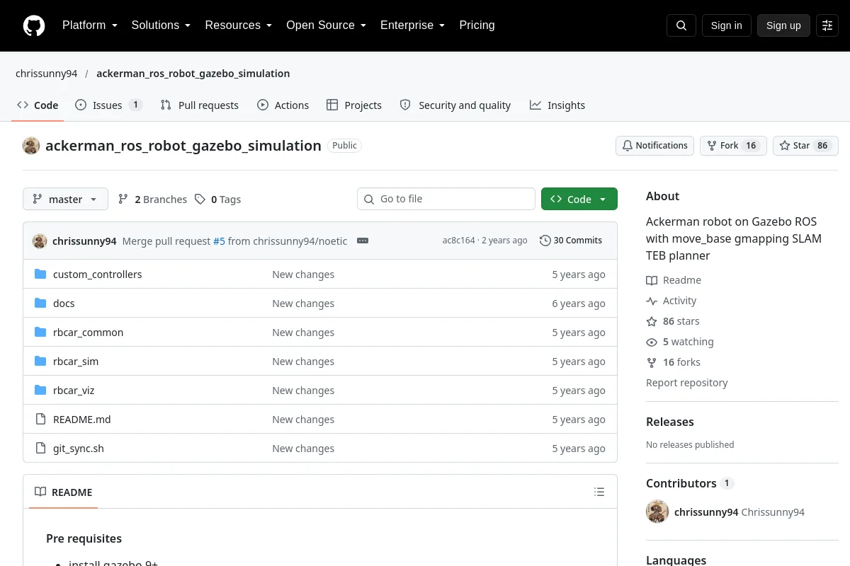View the 30 Commits history

coord(571,241)
